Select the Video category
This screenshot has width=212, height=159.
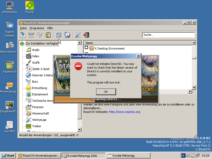click(x=33, y=56)
